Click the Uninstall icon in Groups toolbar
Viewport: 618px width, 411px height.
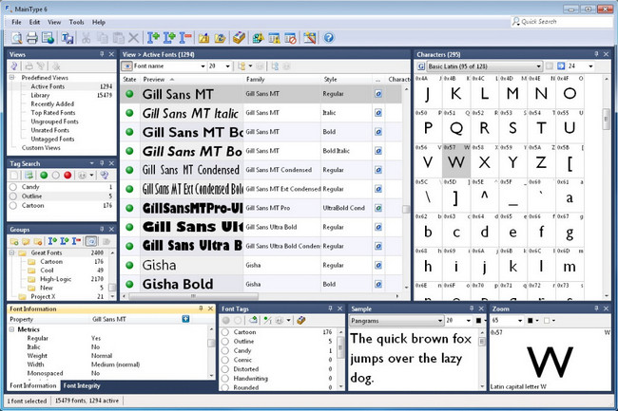76,241
